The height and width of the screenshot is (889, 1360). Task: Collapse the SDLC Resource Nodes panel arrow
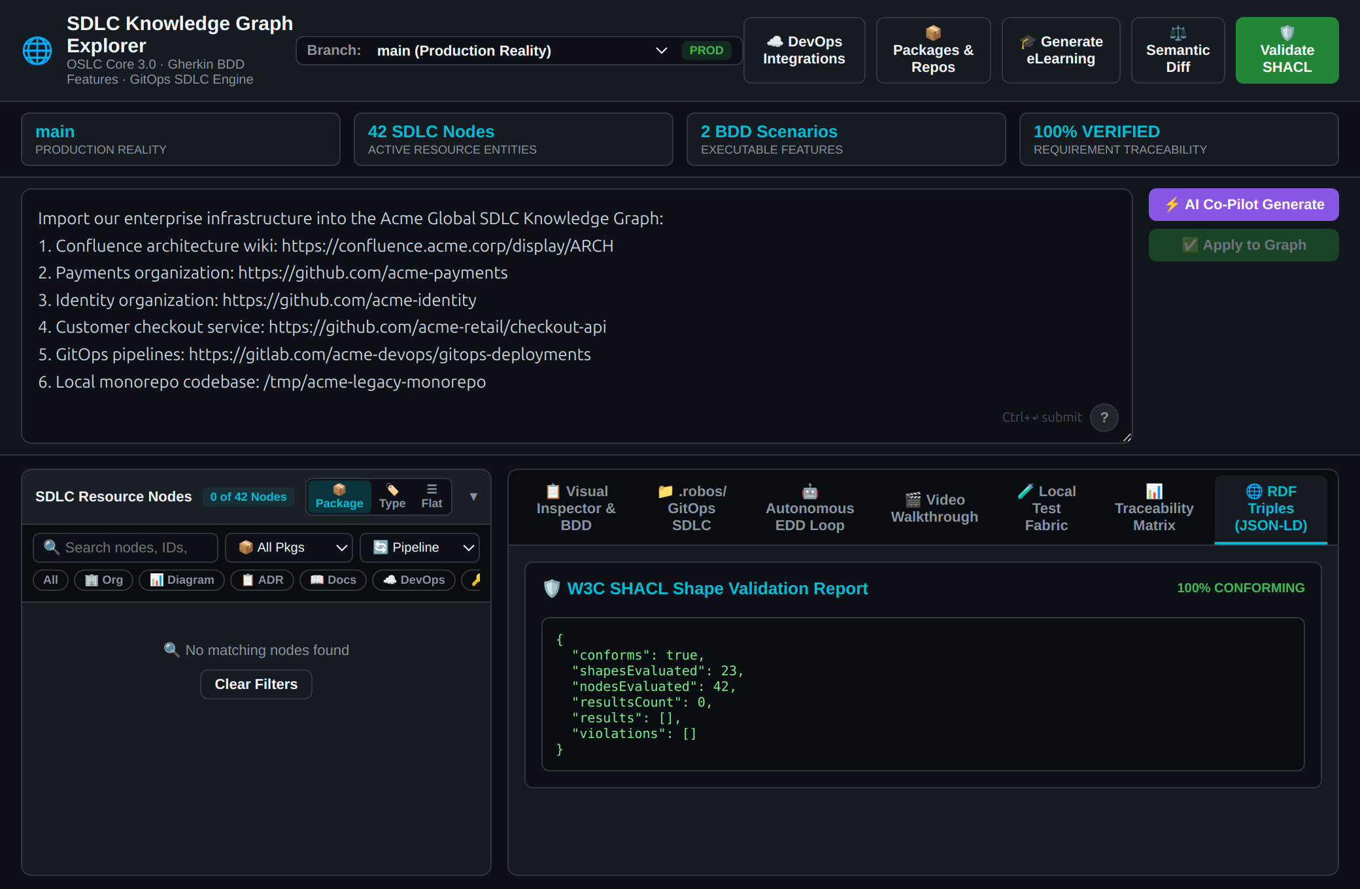click(x=473, y=497)
